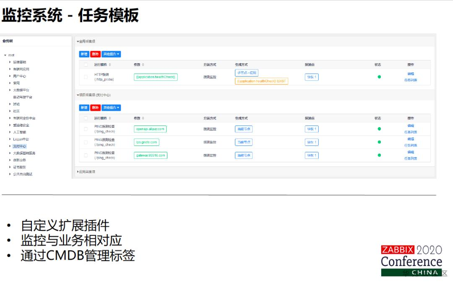This screenshot has width=453, height=284.
Task: Open 其他操作 dropdown in 全局采集项 section
Action: point(111,54)
